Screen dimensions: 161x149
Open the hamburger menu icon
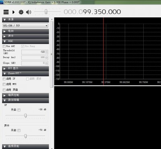(x=6, y=12)
